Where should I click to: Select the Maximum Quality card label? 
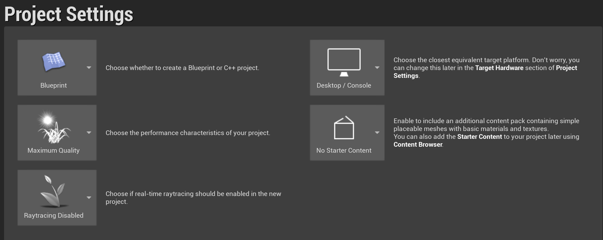(53, 150)
